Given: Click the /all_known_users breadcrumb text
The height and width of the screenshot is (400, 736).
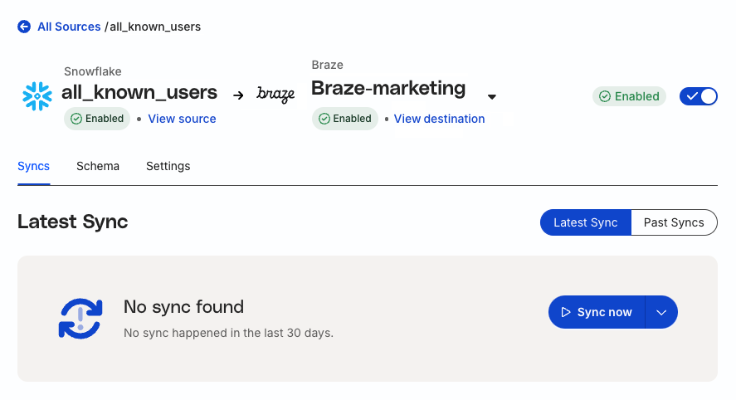Looking at the screenshot, I should 153,27.
